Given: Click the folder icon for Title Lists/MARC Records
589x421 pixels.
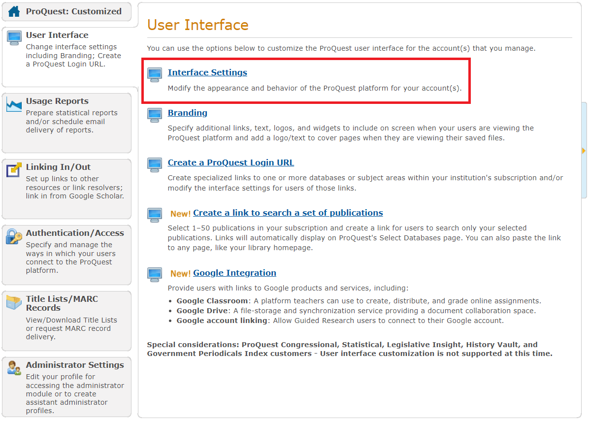Looking at the screenshot, I should pos(14,302).
